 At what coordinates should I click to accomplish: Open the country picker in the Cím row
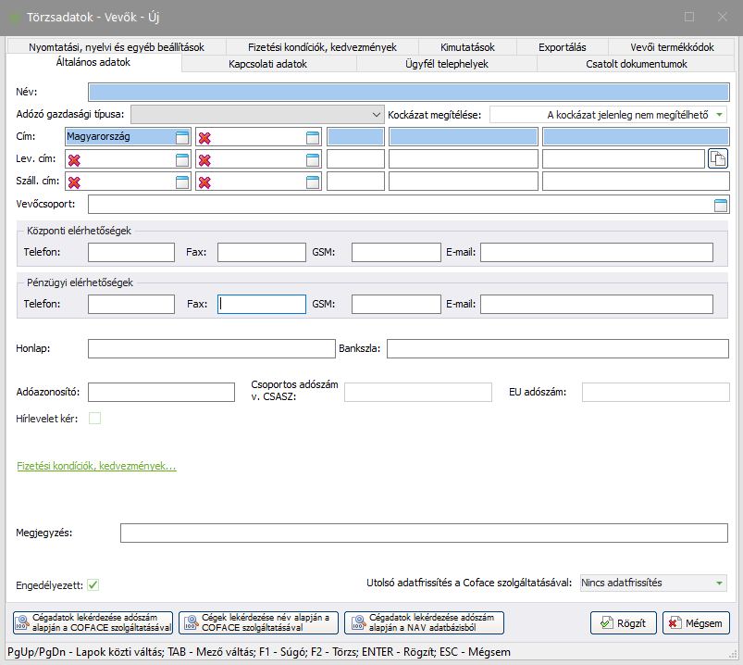[x=182, y=137]
